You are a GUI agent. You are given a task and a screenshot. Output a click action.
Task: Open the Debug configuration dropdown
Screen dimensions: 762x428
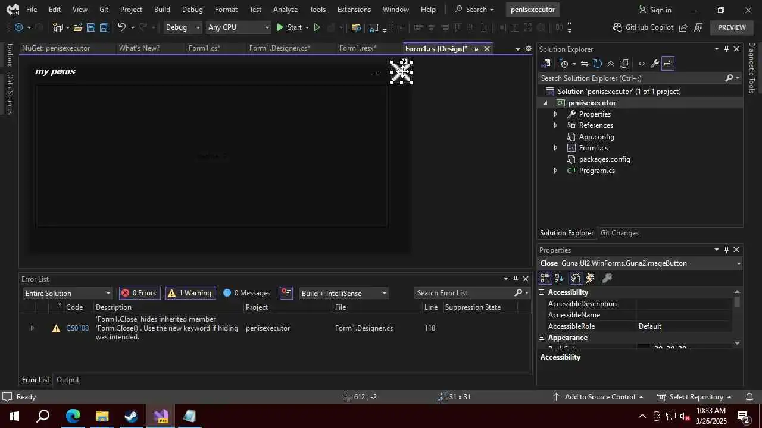(x=183, y=27)
